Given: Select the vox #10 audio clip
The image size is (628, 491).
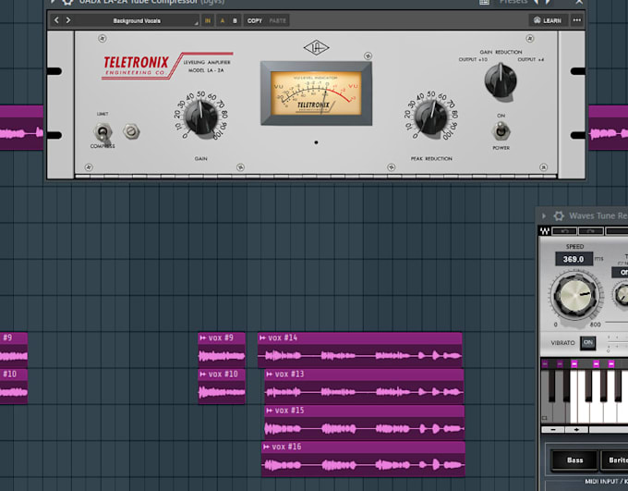Looking at the screenshot, I should (222, 387).
